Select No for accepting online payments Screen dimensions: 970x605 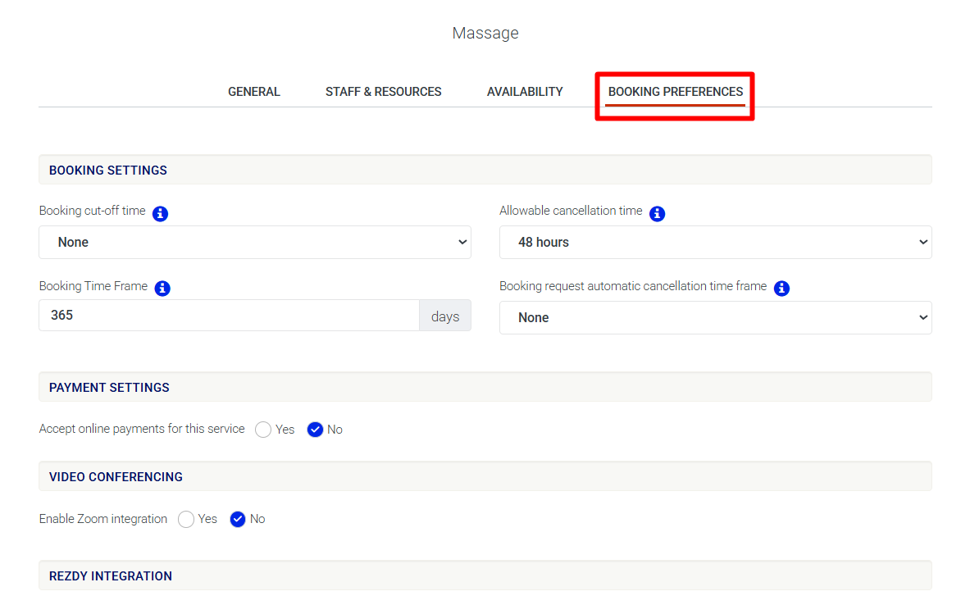pos(315,430)
